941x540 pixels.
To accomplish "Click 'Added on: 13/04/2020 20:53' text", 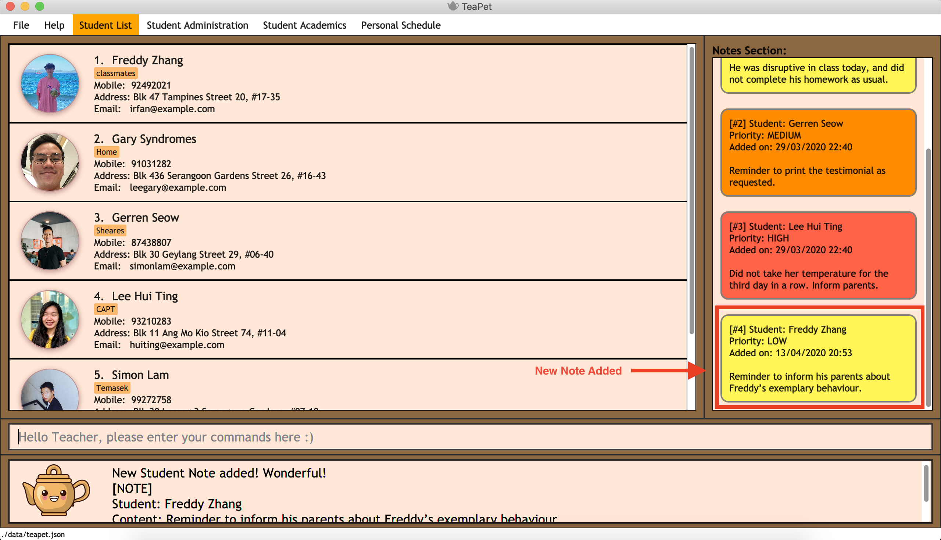I will (790, 353).
